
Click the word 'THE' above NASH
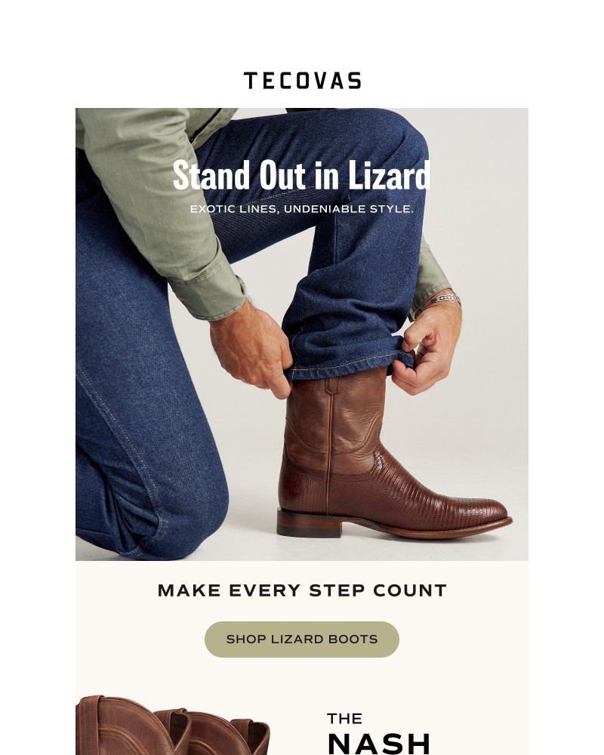coord(344,719)
